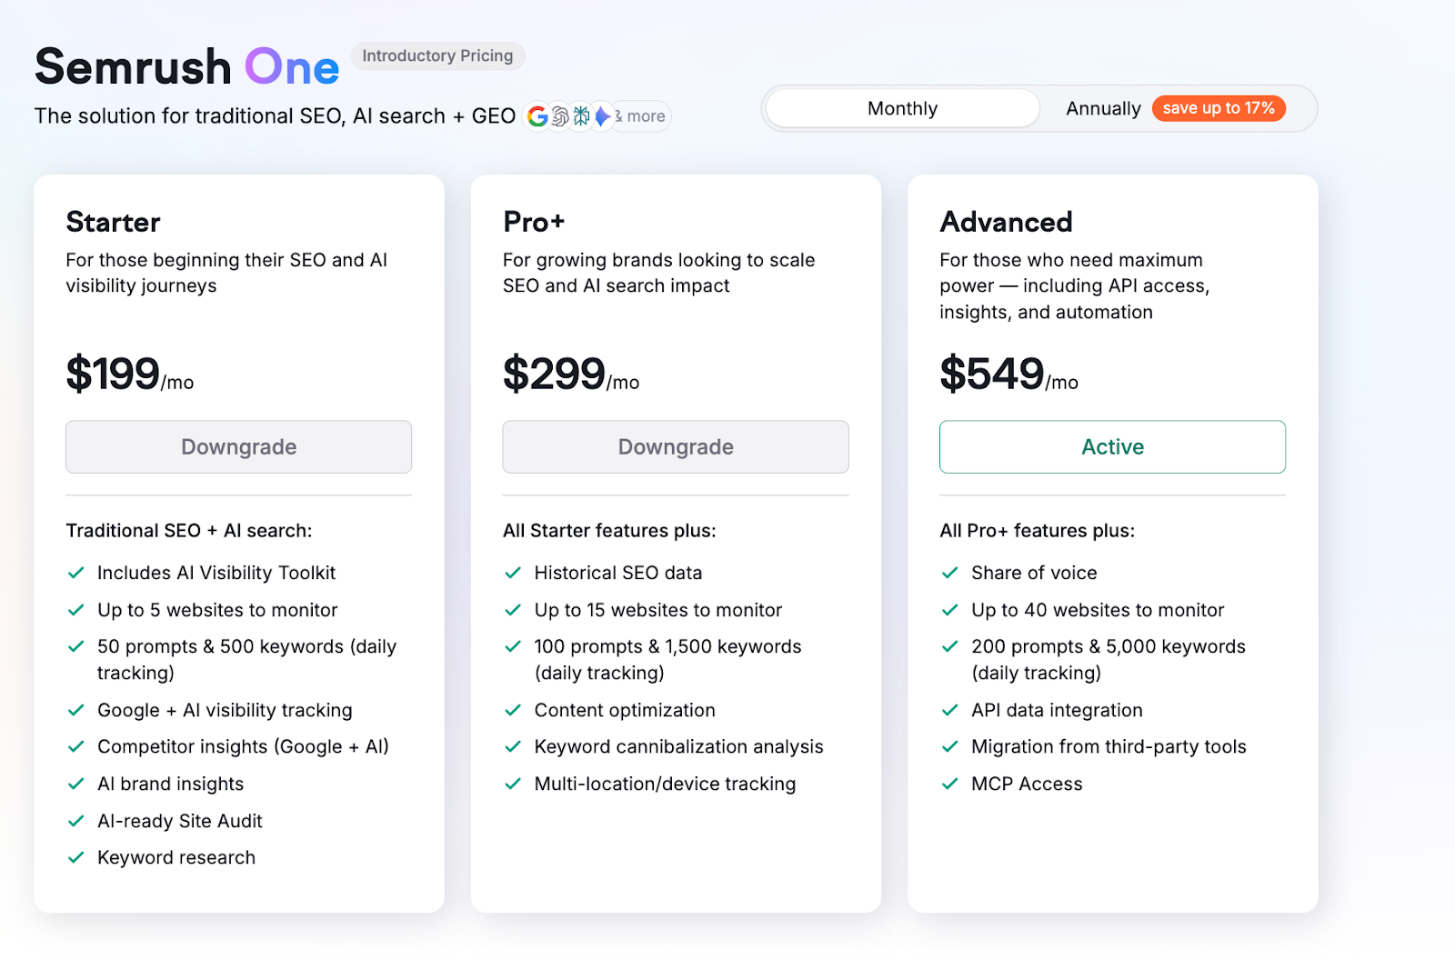Switch billing to Annually
Screen dimensions: 1455x960
click(x=1103, y=108)
